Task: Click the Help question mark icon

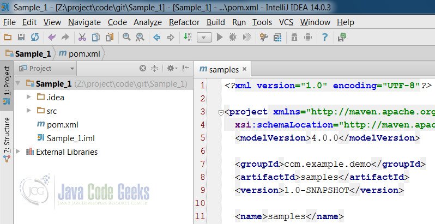Action: pyautogui.click(x=325, y=37)
